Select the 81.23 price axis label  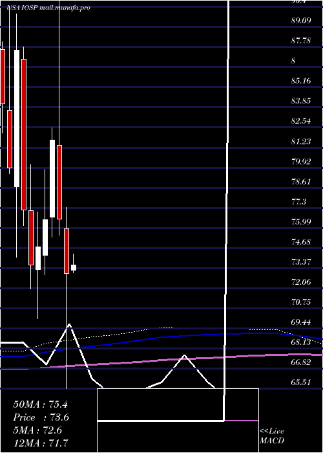point(301,141)
